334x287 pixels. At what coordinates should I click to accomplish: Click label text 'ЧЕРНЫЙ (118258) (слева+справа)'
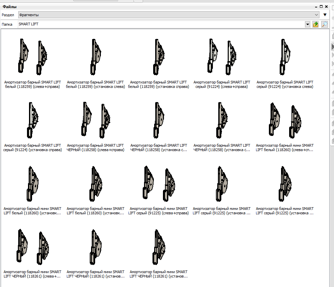point(95,150)
